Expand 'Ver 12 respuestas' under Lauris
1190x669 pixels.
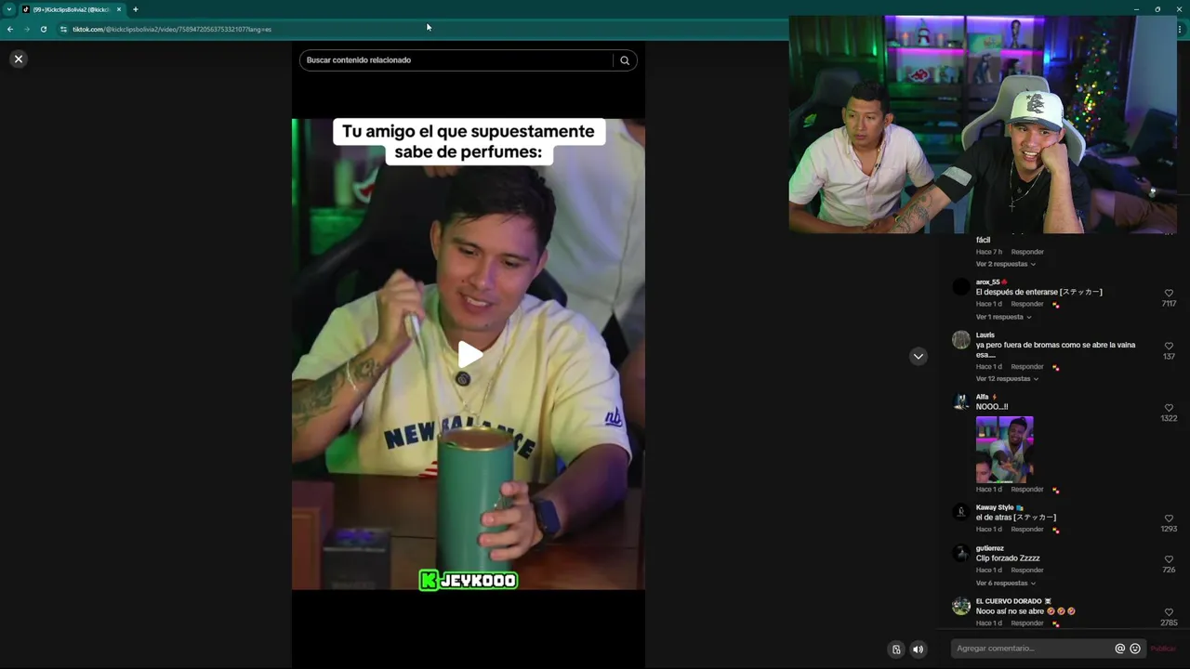[1007, 379]
